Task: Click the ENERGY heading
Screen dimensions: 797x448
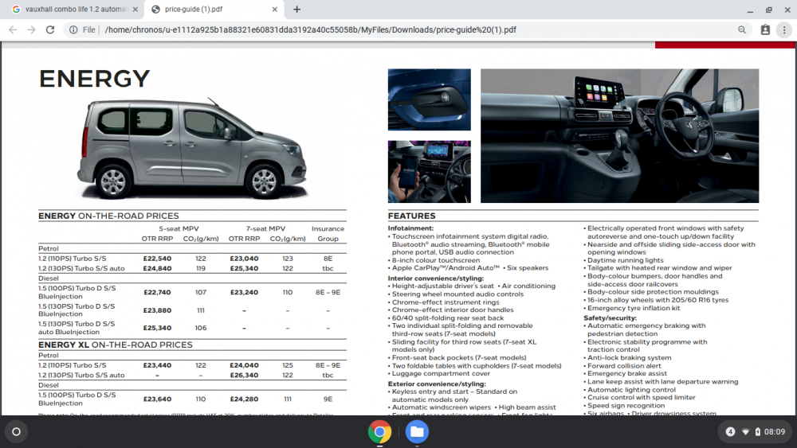Action: [95, 79]
